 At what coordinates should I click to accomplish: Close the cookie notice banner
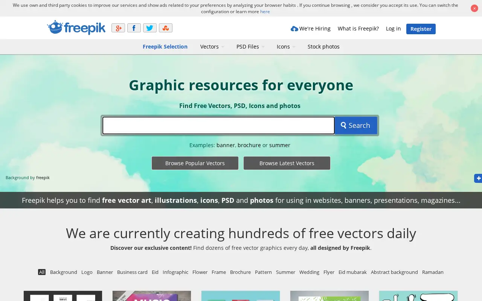point(474,8)
